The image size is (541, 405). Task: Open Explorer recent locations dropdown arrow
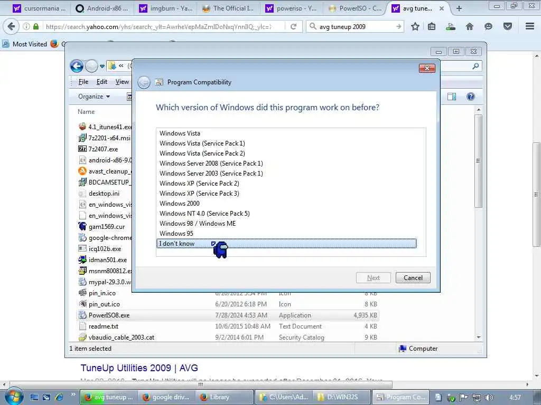click(x=102, y=66)
